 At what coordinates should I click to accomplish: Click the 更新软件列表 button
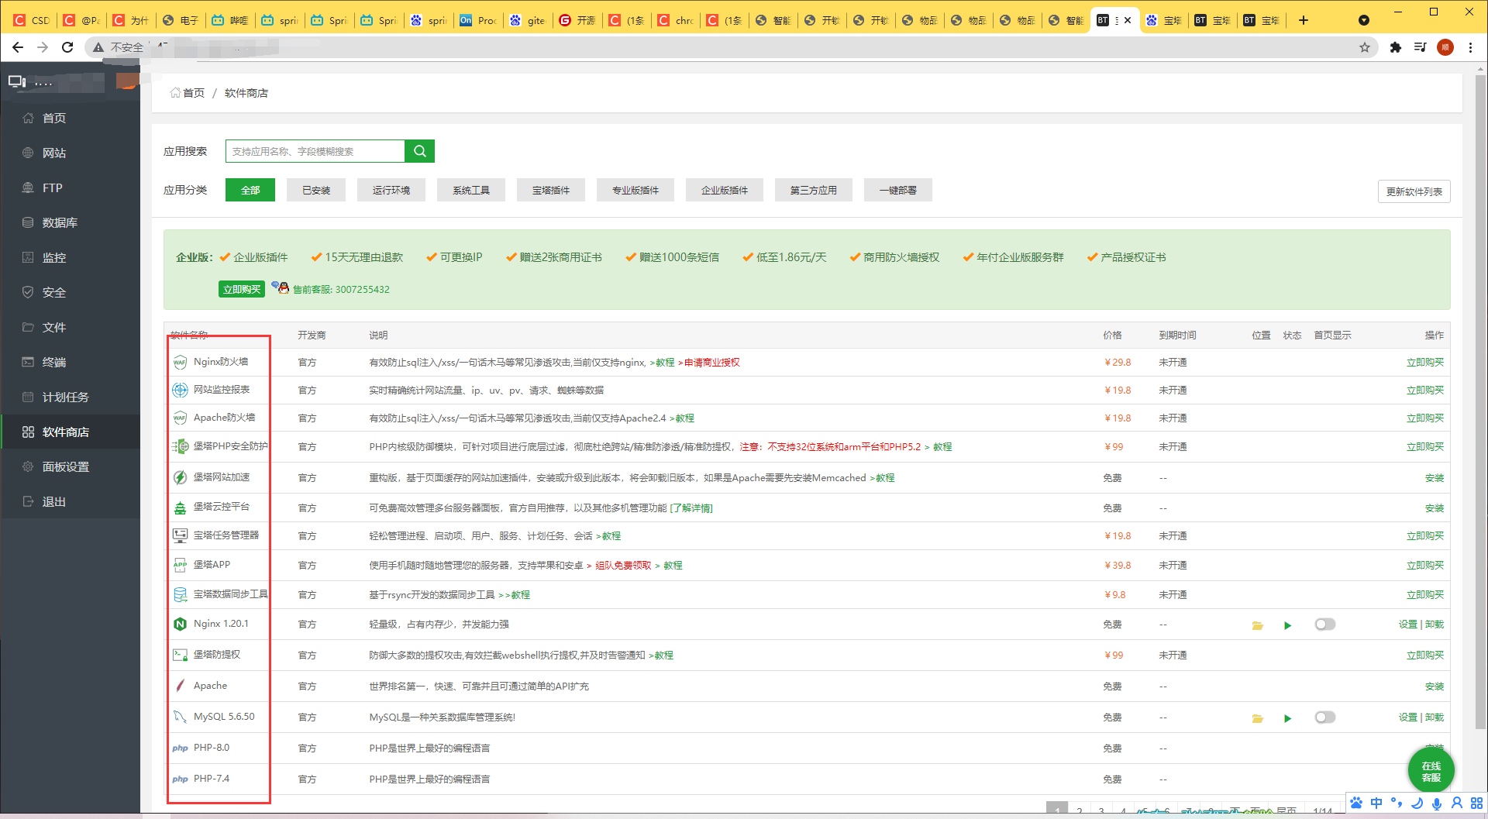coord(1414,191)
